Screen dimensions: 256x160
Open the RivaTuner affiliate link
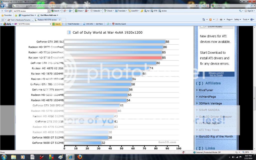(206, 90)
